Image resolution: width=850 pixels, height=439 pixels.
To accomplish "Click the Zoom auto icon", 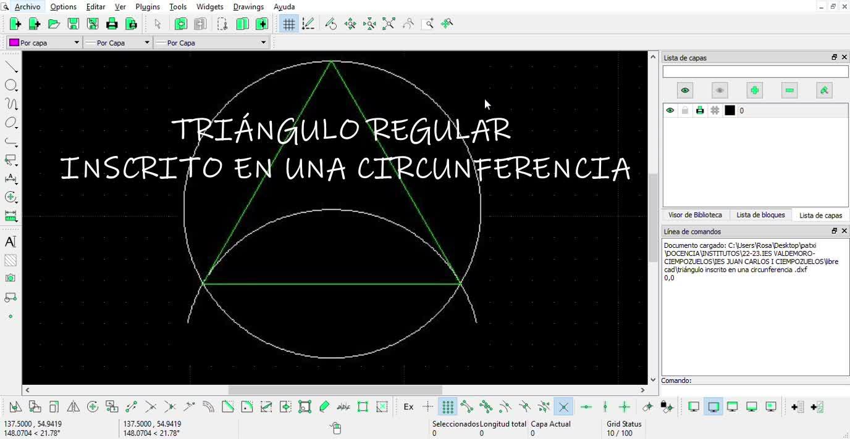I will tap(389, 24).
